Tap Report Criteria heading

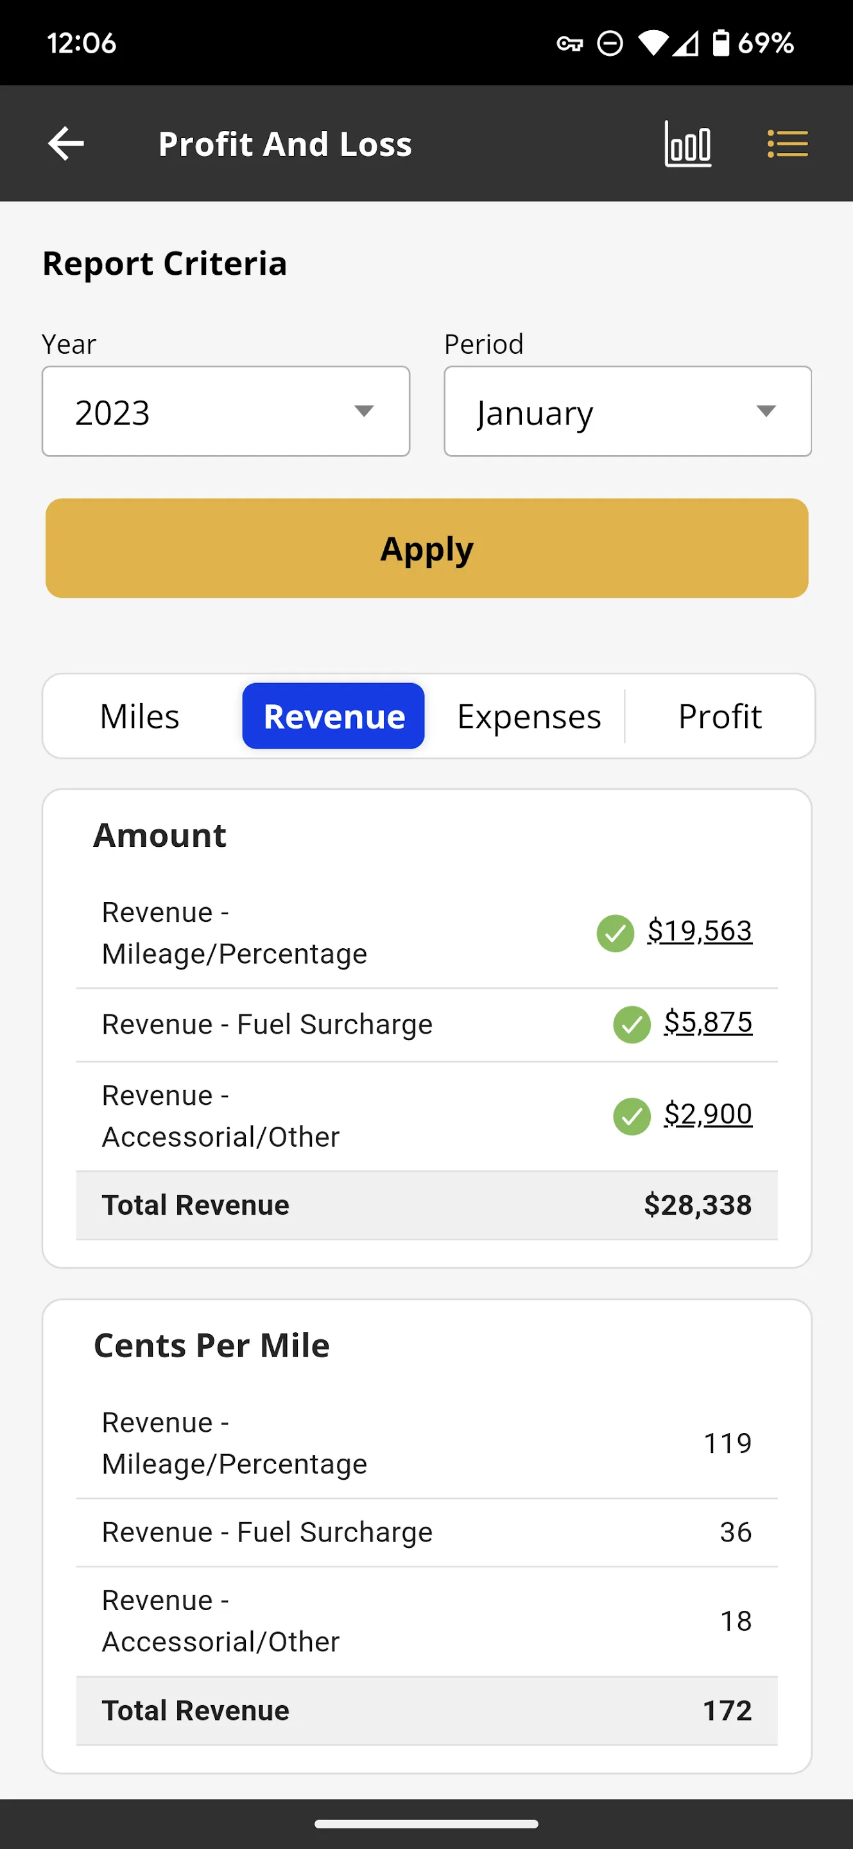(165, 263)
